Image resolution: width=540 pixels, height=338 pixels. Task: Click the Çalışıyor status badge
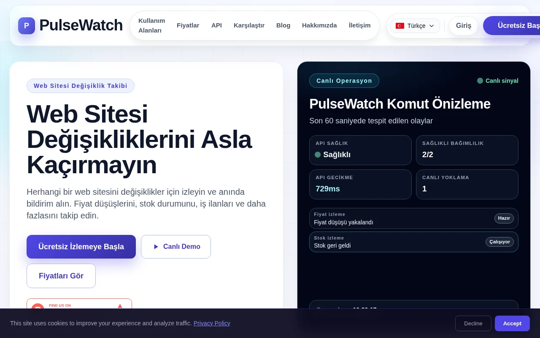(499, 242)
